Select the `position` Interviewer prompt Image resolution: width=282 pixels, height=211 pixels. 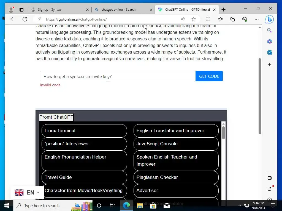tap(84, 144)
